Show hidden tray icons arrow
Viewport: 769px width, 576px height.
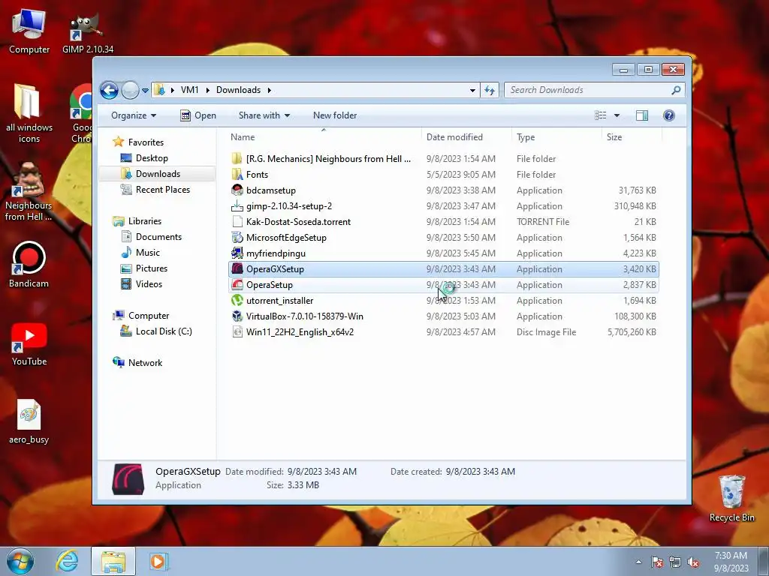pyautogui.click(x=638, y=562)
